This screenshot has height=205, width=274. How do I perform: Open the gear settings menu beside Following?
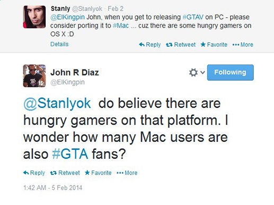pyautogui.click(x=193, y=72)
